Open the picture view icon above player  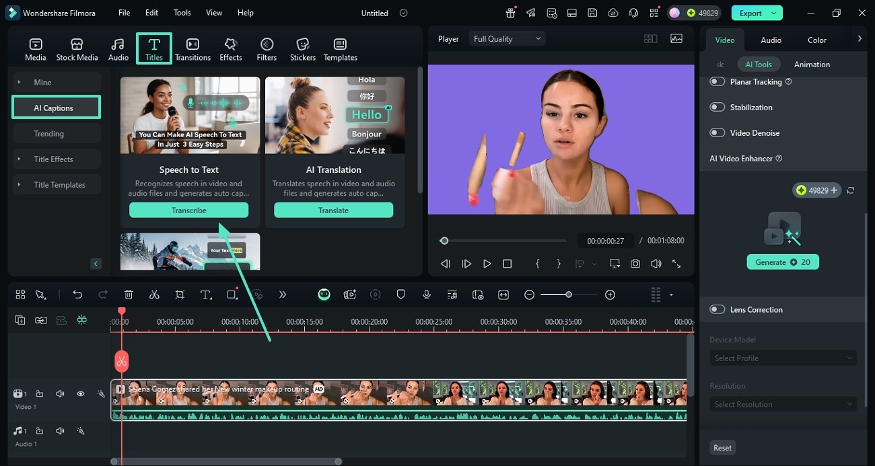[676, 39]
